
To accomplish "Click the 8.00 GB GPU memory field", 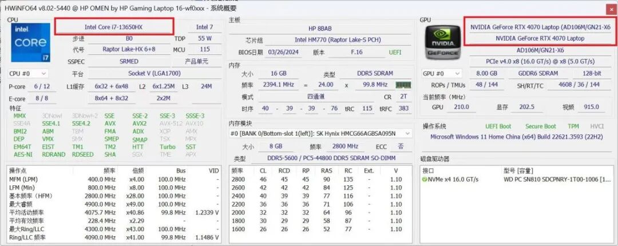I will [487, 73].
